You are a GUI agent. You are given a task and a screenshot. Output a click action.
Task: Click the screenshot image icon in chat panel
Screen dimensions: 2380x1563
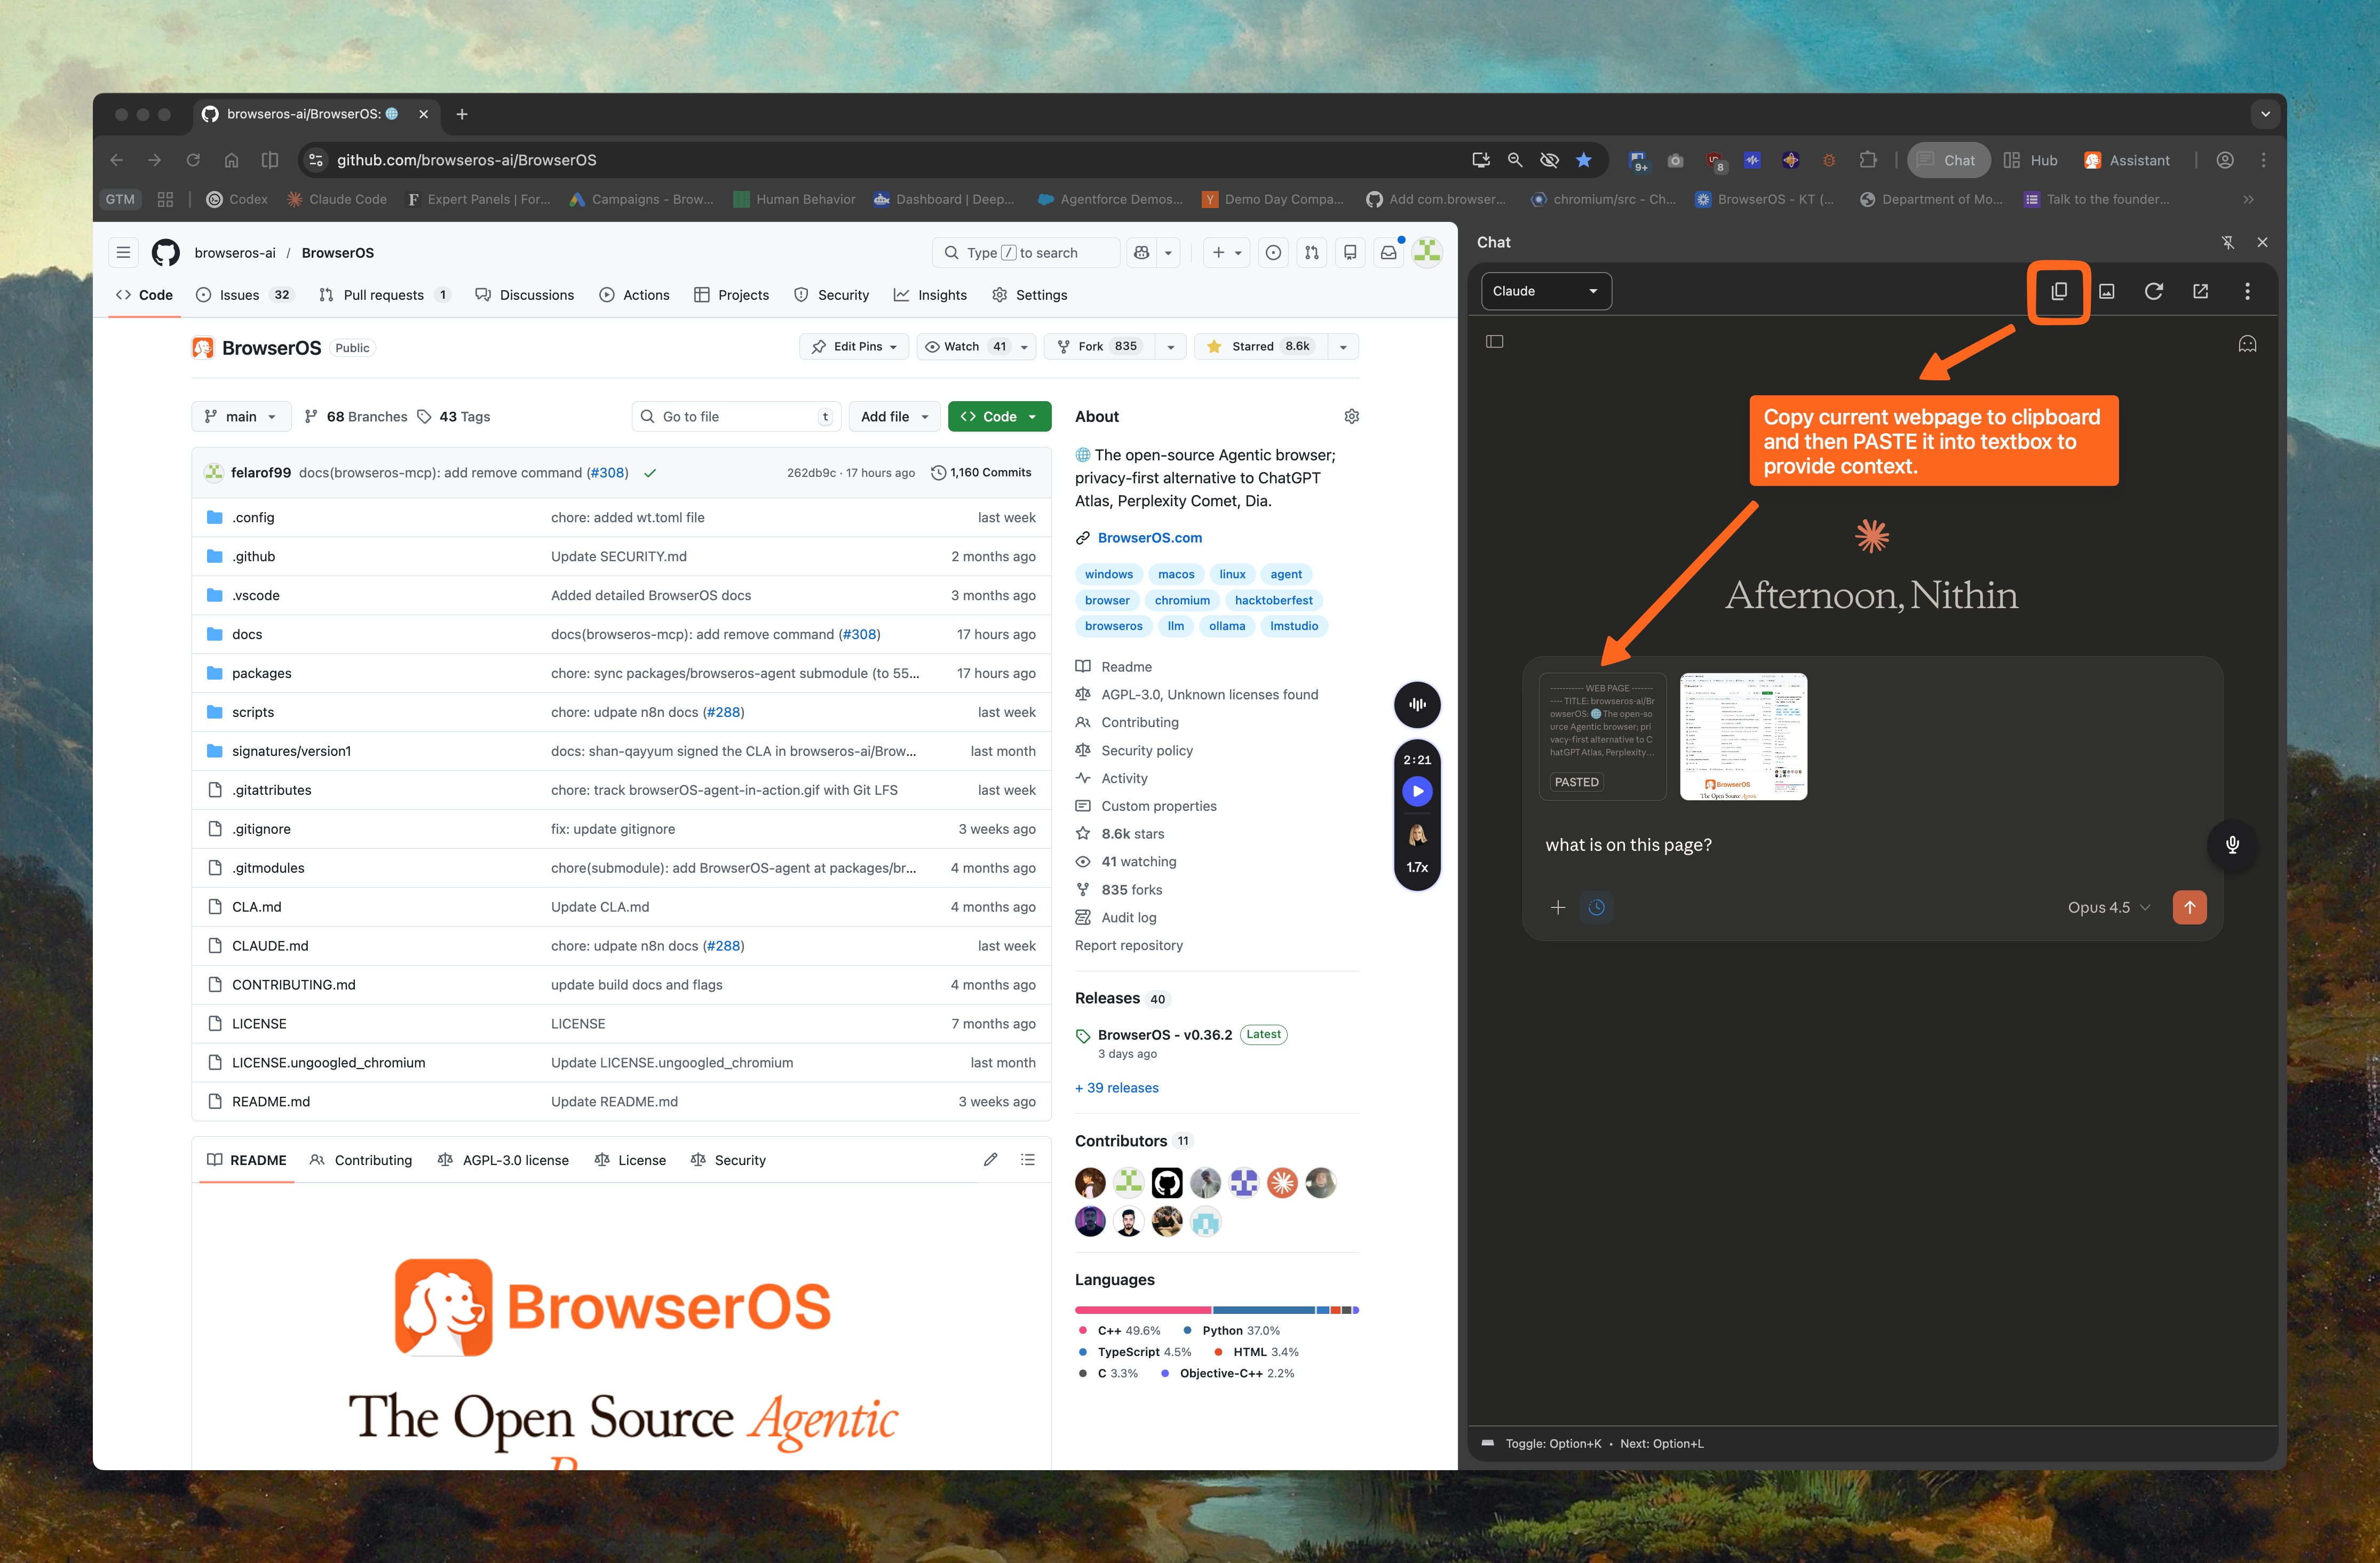[x=2106, y=291]
